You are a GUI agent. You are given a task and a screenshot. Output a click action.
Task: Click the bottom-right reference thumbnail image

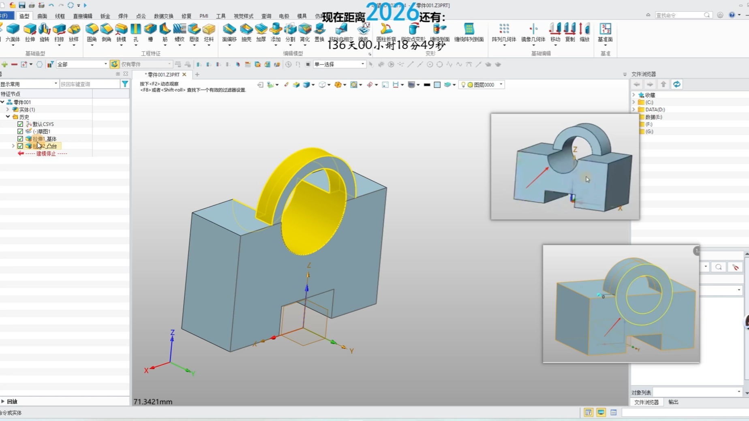coord(621,303)
